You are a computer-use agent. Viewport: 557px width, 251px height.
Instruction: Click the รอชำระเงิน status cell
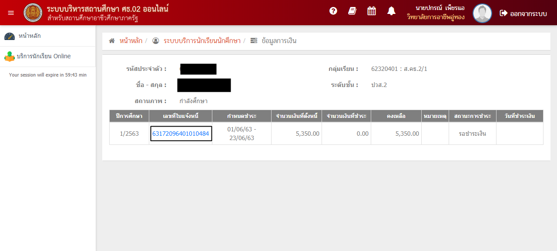coord(472,134)
